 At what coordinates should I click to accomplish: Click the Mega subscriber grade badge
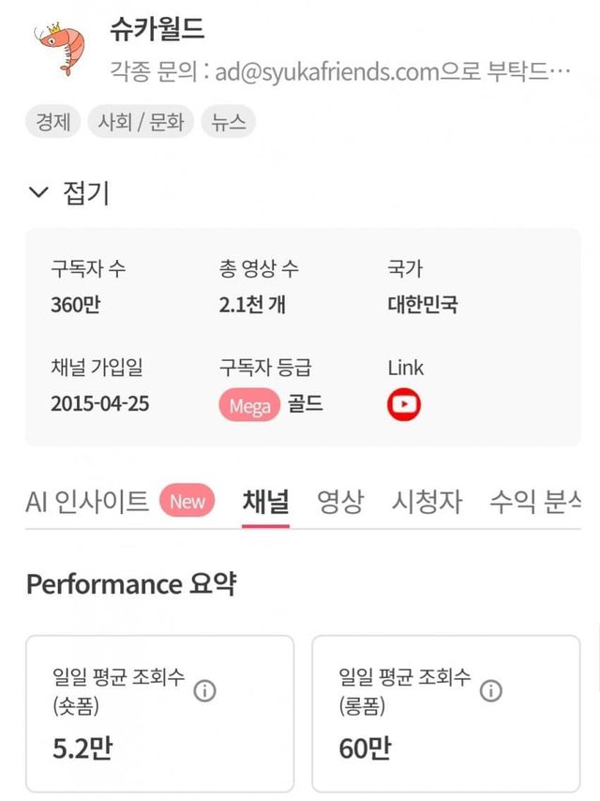click(249, 405)
